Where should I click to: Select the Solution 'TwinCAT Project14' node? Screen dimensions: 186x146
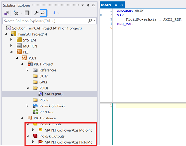point(47,28)
